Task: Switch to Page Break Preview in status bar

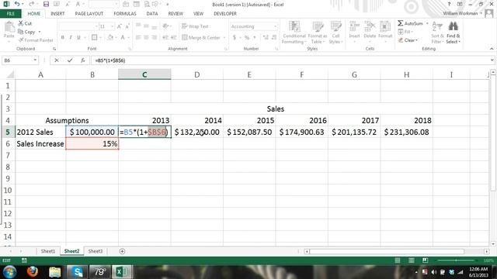Action: 425,260
